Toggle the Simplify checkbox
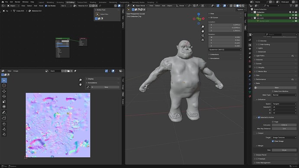The image size is (299, 168). [x=257, y=68]
